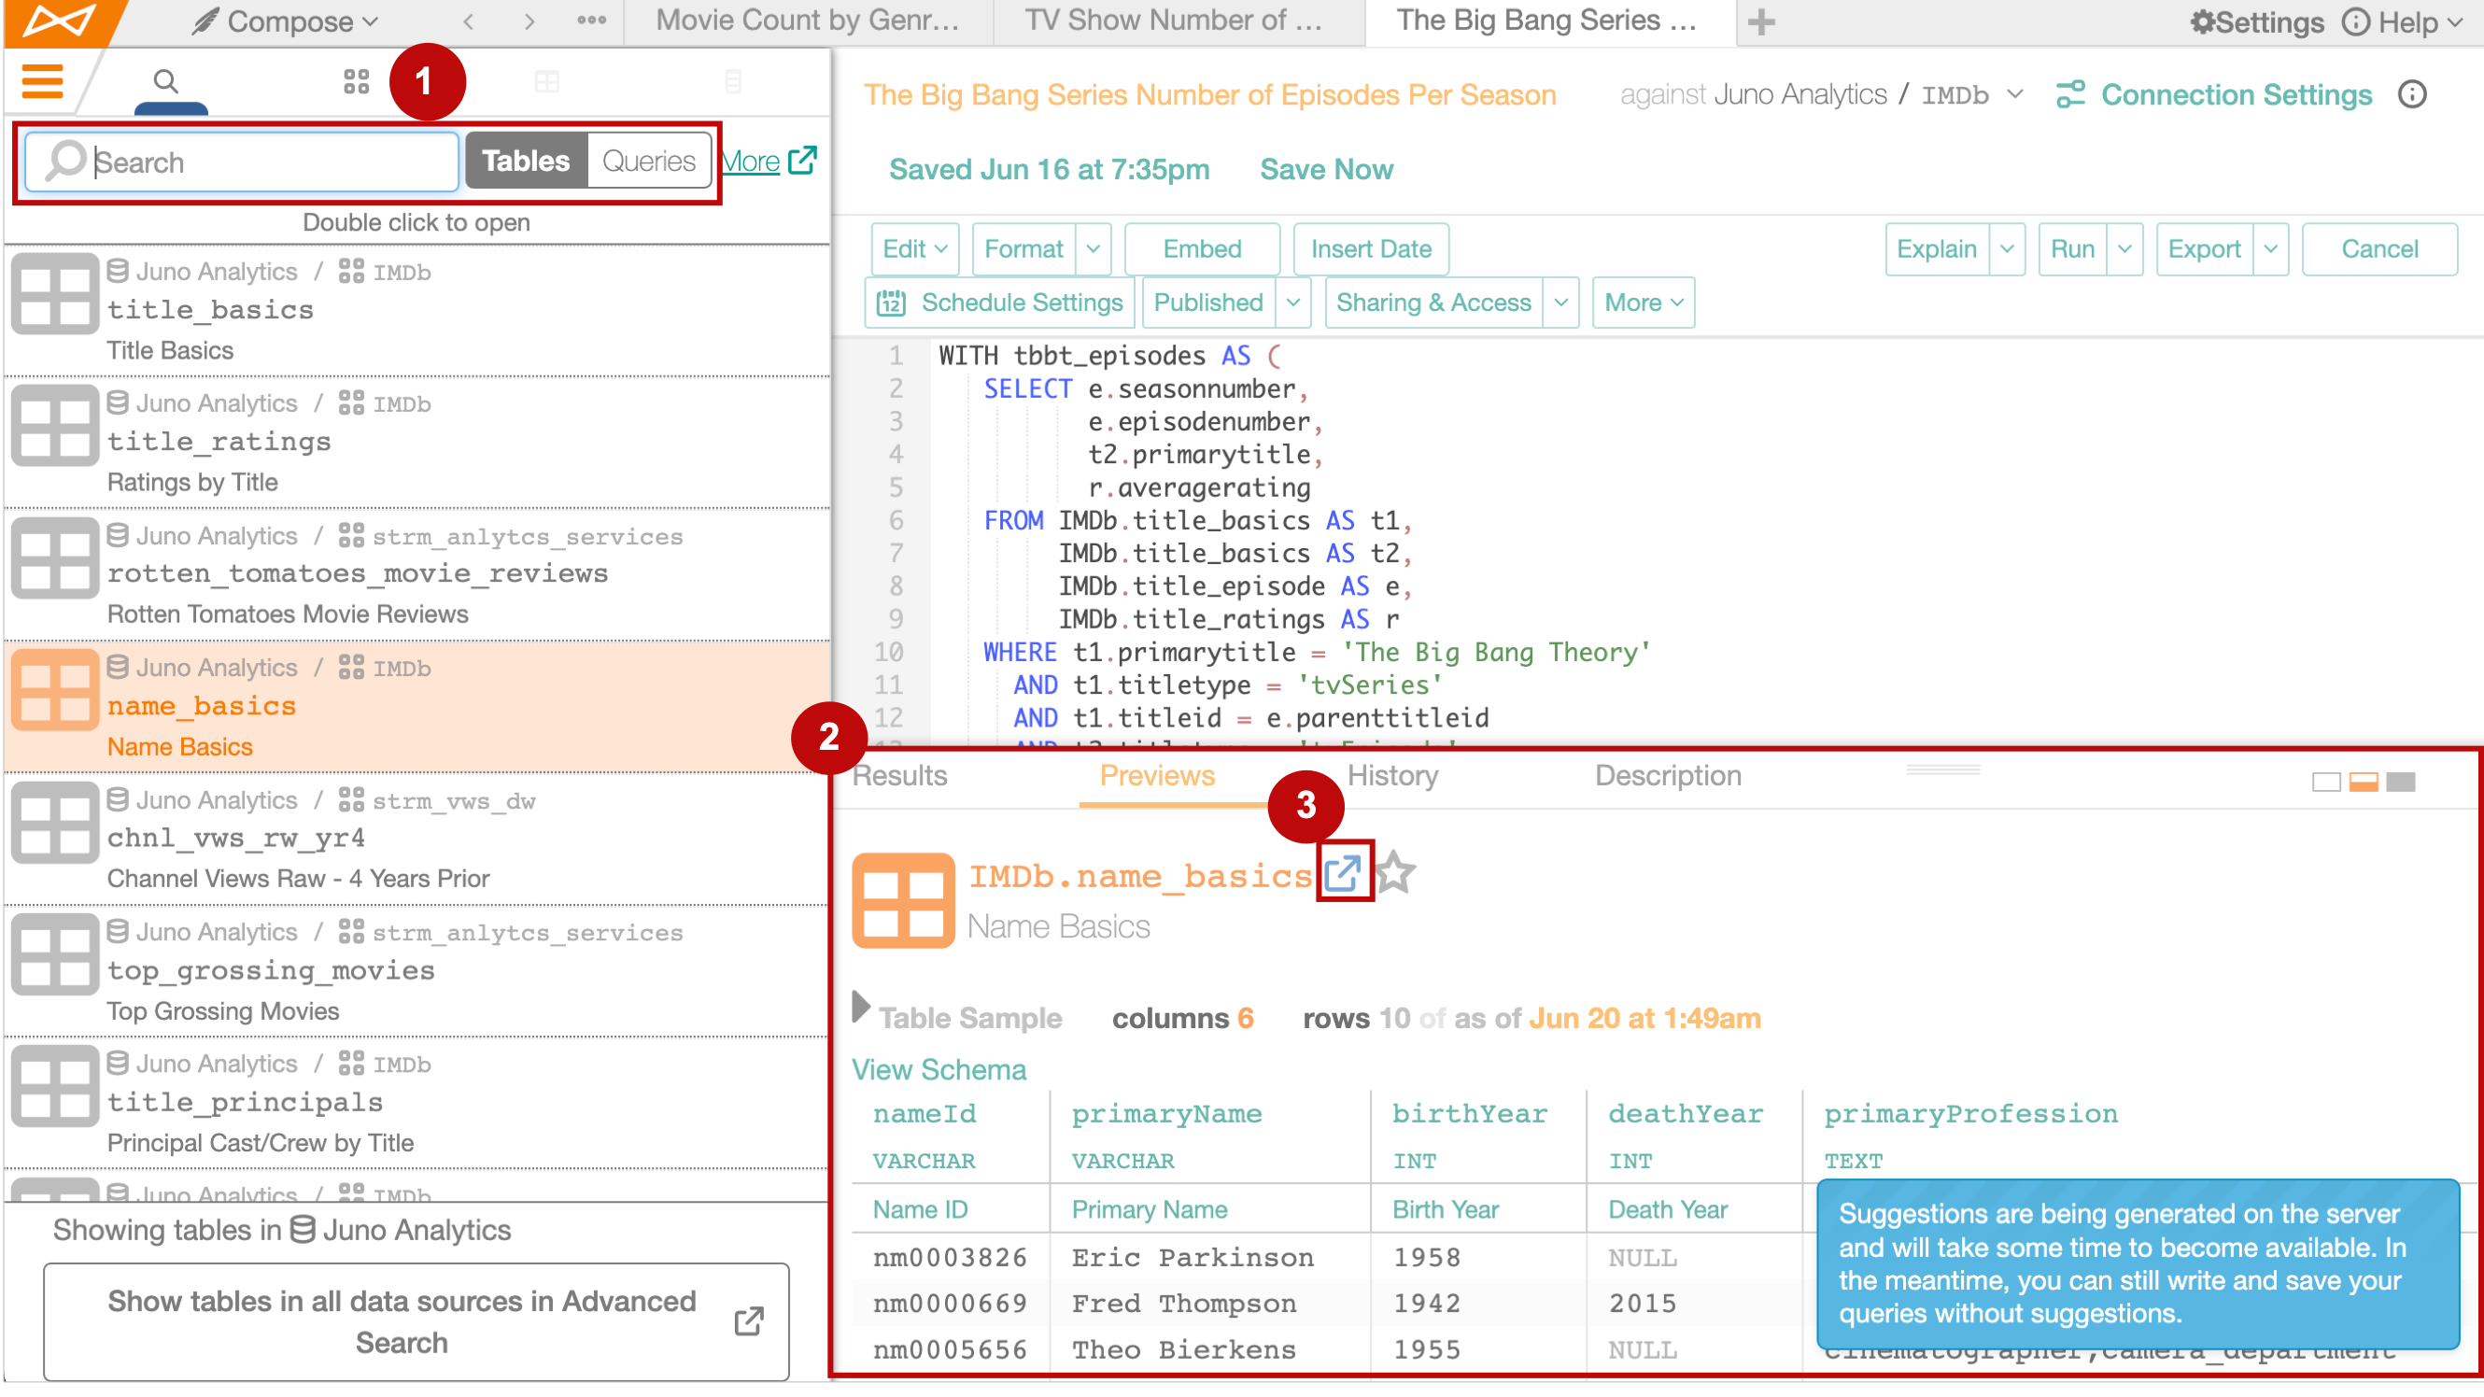Click the primaryName column header
The image size is (2484, 1397).
click(1165, 1113)
